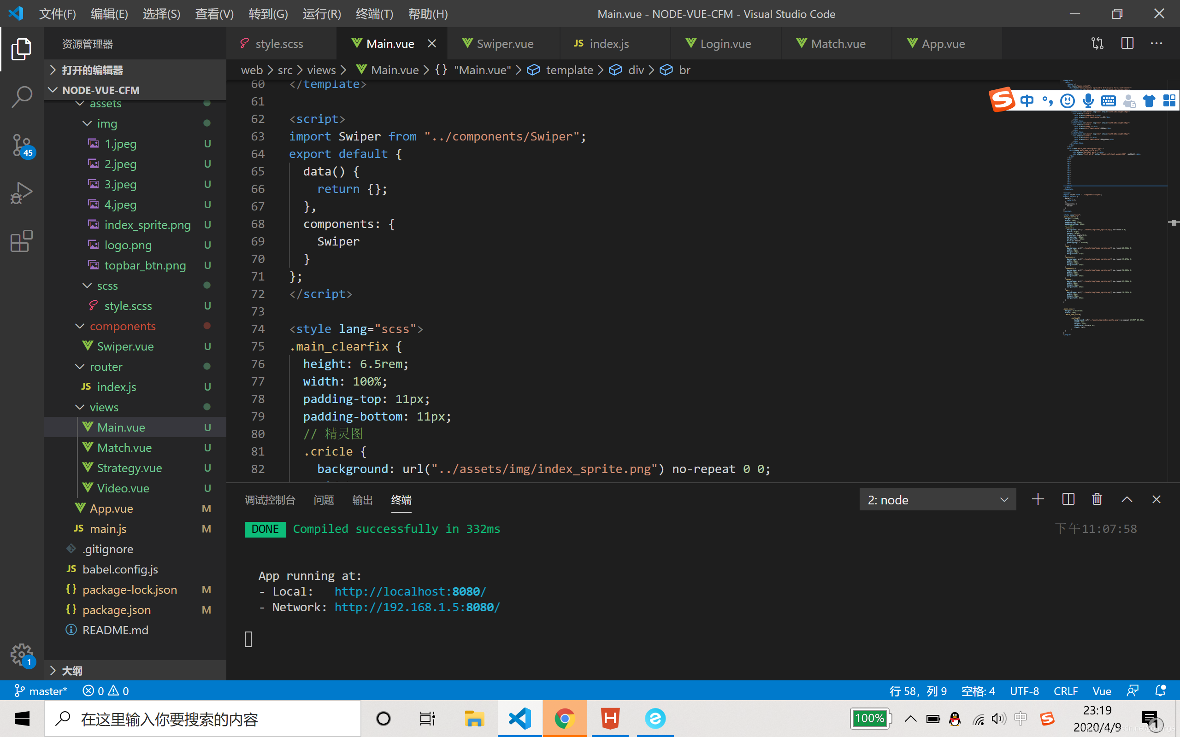The width and height of the screenshot is (1180, 737).
Task: Open Source Control with 45 changes
Action: [x=22, y=145]
